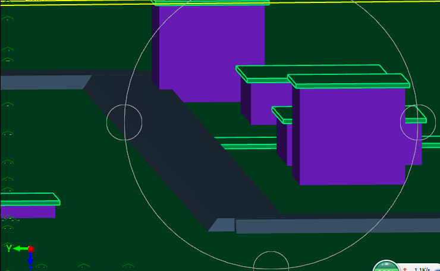440x271 pixels.
Task: Click the red origin sphere of axis gizmo
Action: pos(31,249)
